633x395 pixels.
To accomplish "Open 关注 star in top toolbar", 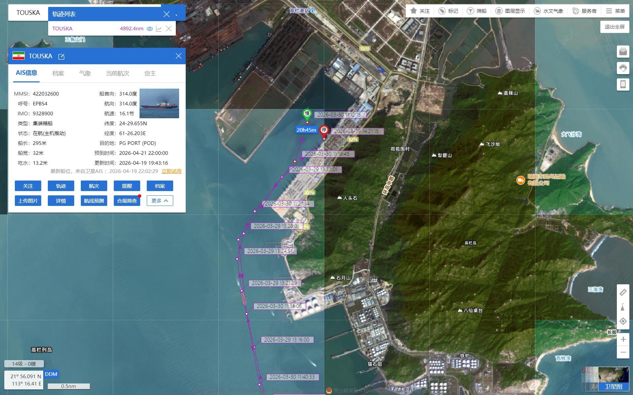I will 420,11.
